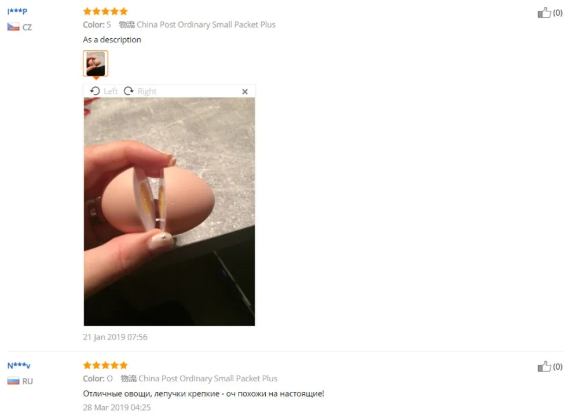The height and width of the screenshot is (419, 579).
Task: Click the egg photo thumbnail
Action: point(96,64)
